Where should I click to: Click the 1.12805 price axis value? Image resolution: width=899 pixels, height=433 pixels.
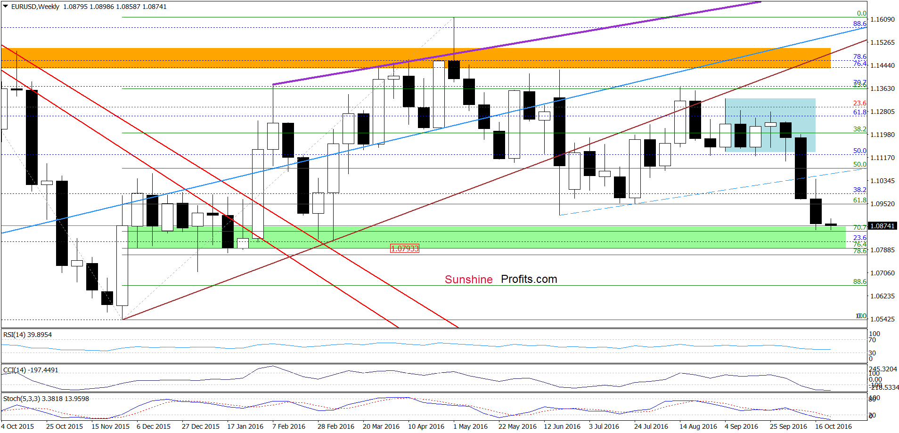[882, 112]
